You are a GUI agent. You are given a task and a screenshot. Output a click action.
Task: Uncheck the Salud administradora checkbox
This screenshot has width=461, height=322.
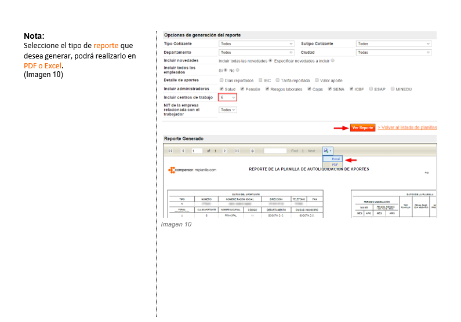click(x=222, y=89)
